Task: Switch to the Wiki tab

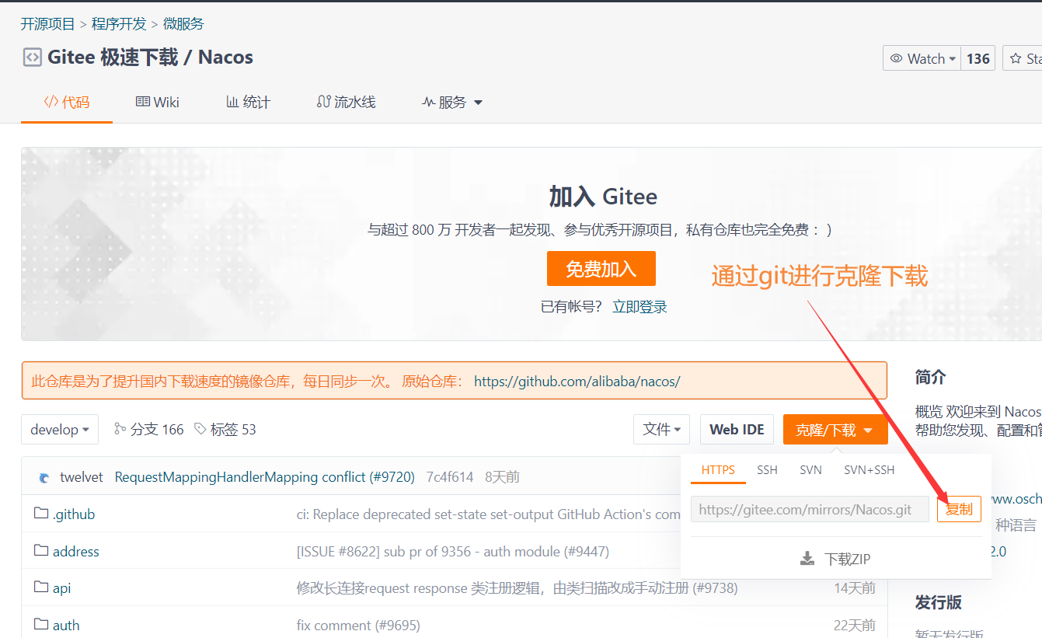Action: pos(158,103)
